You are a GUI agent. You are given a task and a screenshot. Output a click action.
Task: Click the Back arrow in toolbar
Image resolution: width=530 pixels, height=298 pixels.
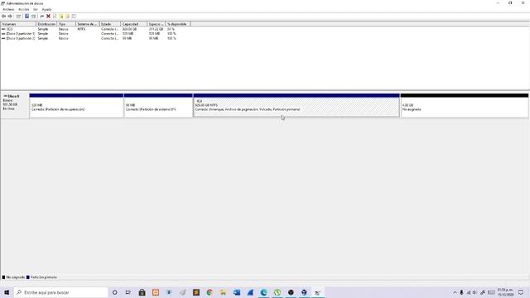pyautogui.click(x=3, y=17)
